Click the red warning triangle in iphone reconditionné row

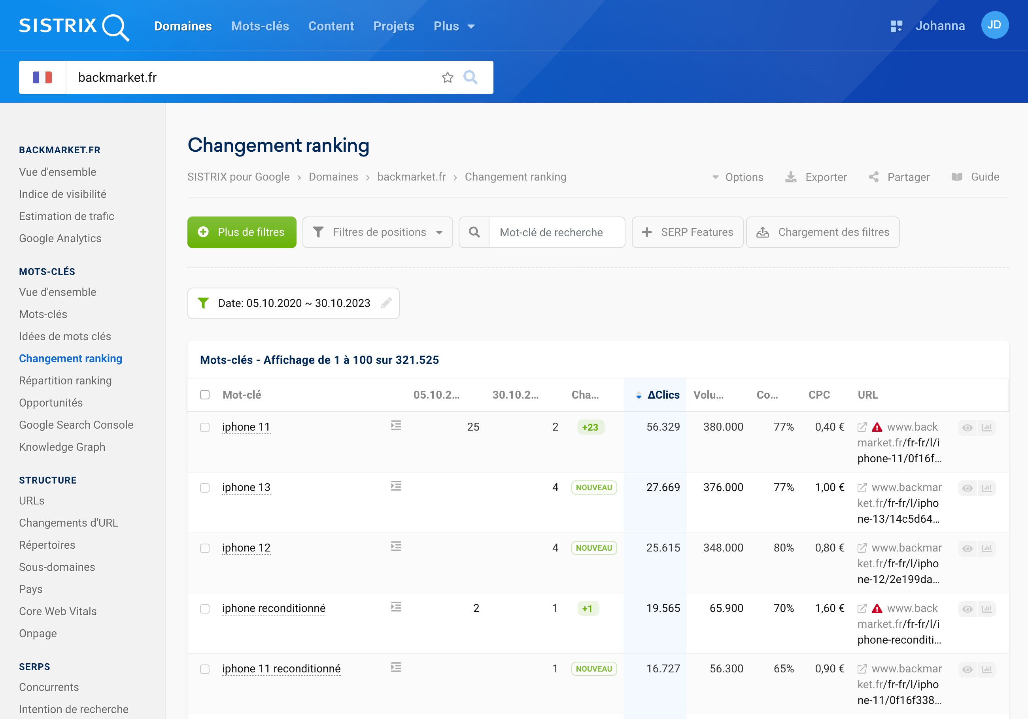coord(877,608)
